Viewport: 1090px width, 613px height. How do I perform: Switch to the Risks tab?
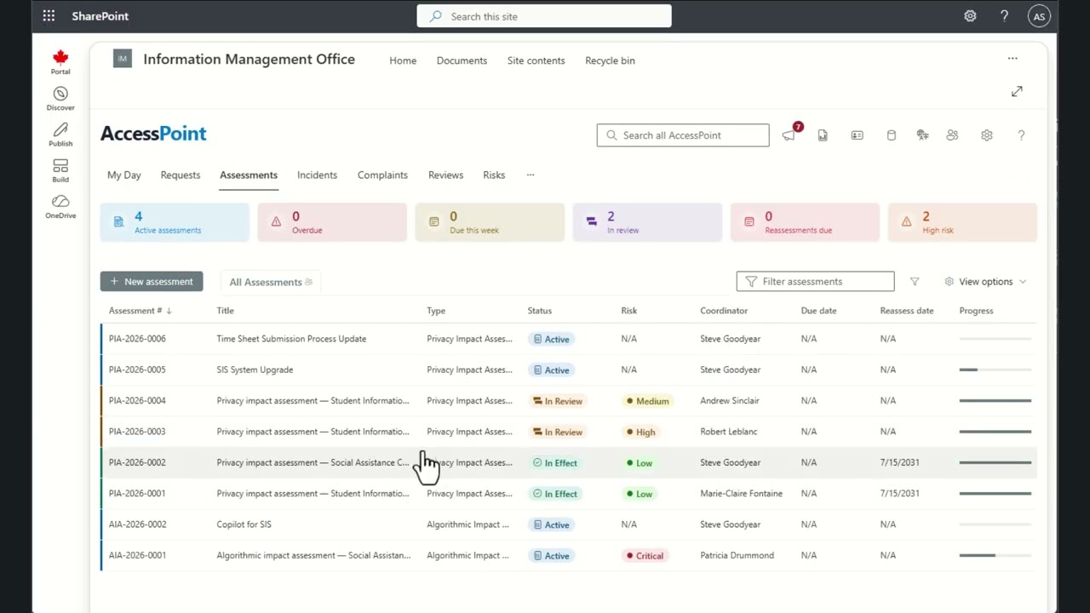pos(494,175)
